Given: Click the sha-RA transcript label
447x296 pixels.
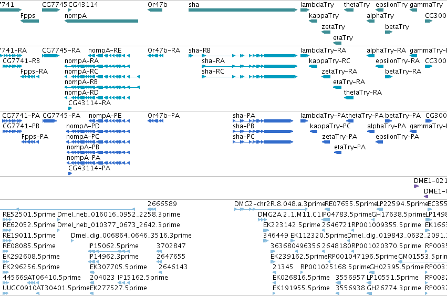Looking at the screenshot, I should [x=213, y=61].
